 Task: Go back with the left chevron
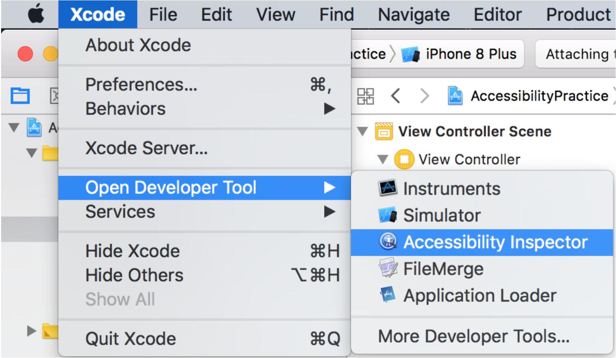[396, 96]
